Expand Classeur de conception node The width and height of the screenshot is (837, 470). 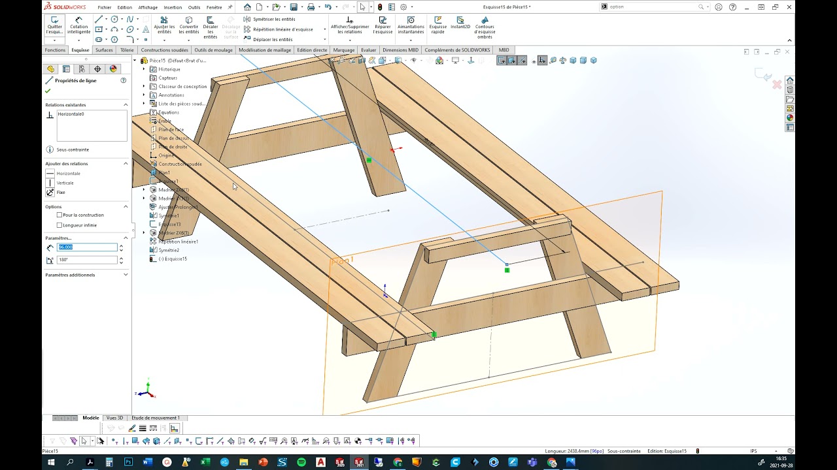pos(144,86)
